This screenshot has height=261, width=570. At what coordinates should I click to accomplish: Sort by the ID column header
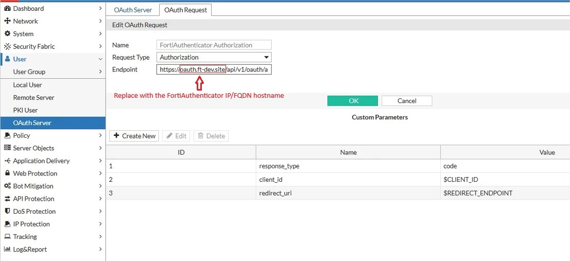(181, 152)
